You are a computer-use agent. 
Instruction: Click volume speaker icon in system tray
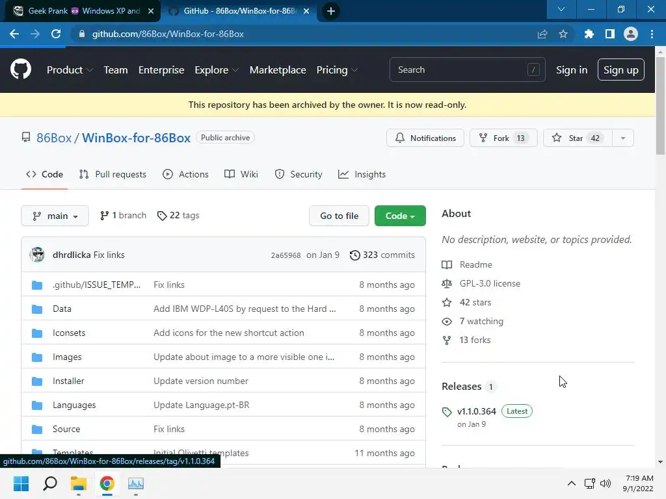point(606,483)
